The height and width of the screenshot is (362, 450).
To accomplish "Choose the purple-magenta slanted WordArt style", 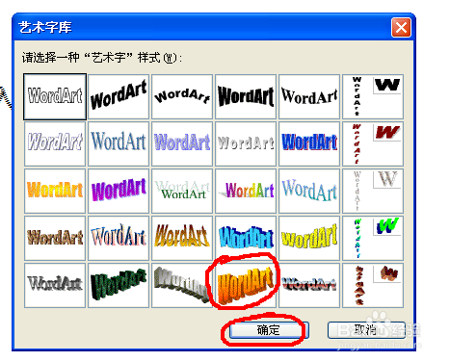I will pyautogui.click(x=119, y=191).
